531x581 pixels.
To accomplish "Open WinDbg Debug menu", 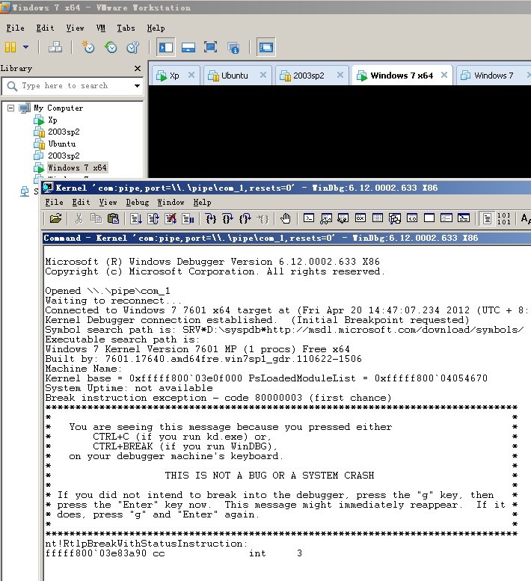I will 137,203.
